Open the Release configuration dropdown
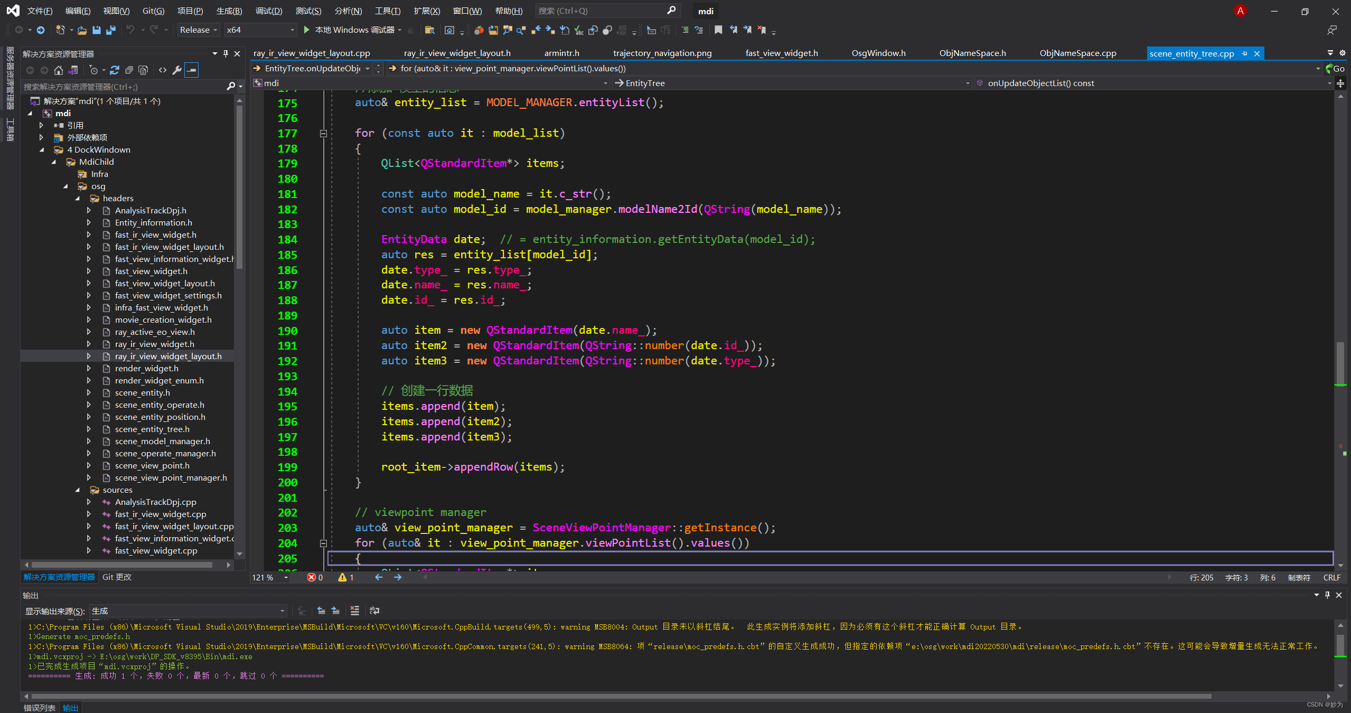Screen dimensions: 1351x713 (198, 30)
